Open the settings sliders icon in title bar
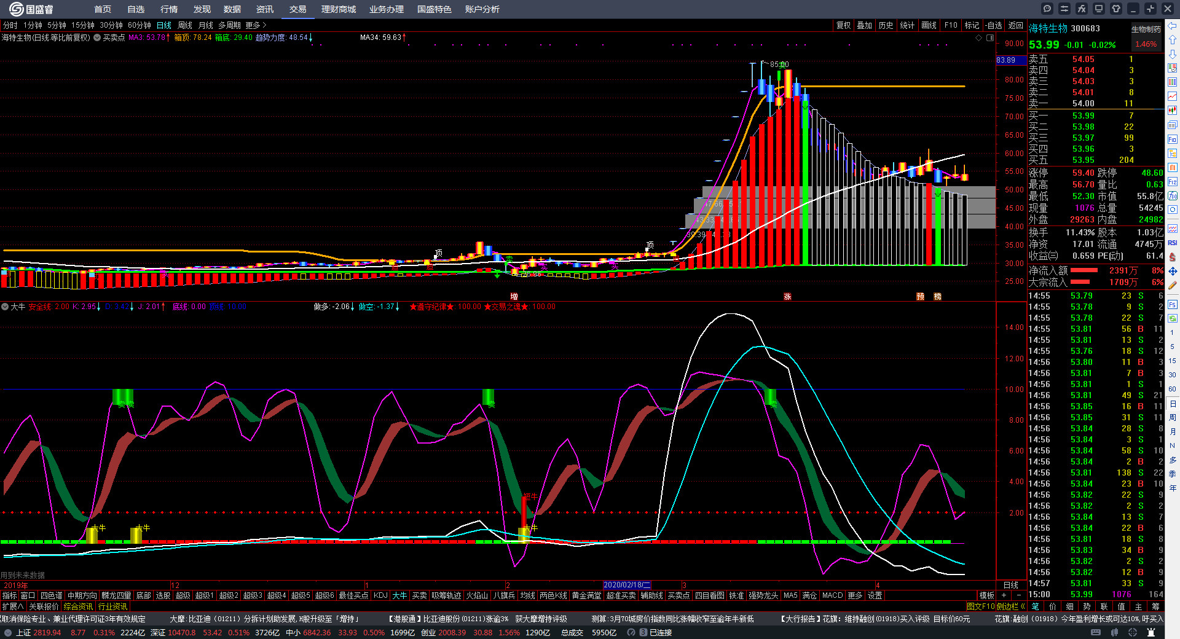The image size is (1180, 639). 1064,9
